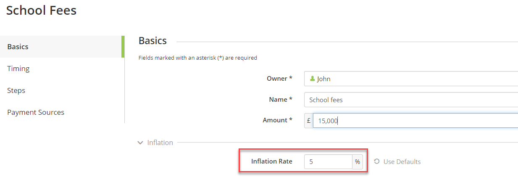Click the School Fees page title
This screenshot has width=518, height=177.
(41, 10)
